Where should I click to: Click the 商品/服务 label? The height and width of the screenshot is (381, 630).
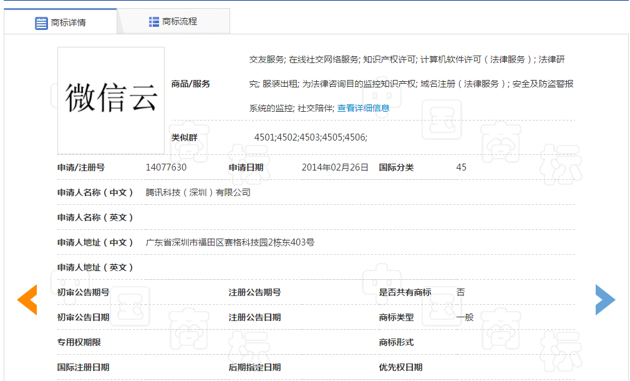coord(190,84)
